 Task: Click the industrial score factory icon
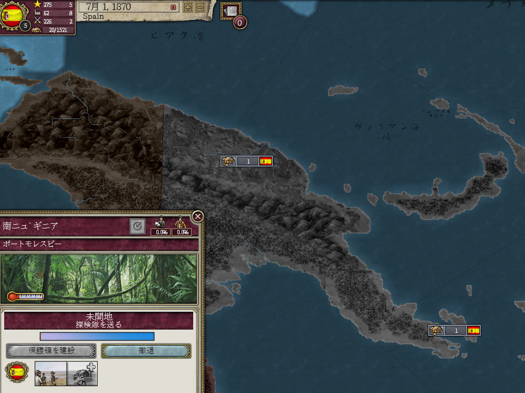pos(37,13)
